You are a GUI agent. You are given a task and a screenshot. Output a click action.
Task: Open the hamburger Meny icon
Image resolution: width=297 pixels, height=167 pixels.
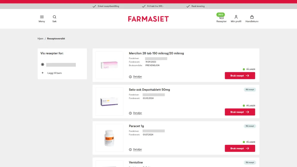[42, 17]
